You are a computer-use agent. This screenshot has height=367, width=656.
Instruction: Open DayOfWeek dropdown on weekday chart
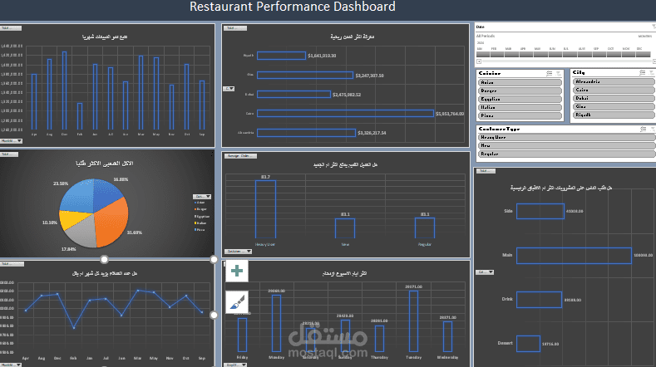[x=235, y=365]
